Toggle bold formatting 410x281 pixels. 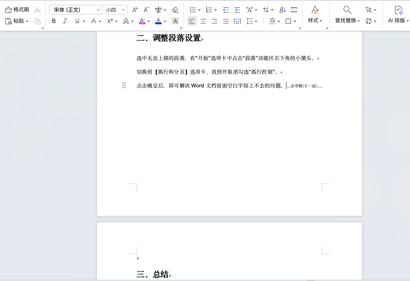[x=53, y=21]
